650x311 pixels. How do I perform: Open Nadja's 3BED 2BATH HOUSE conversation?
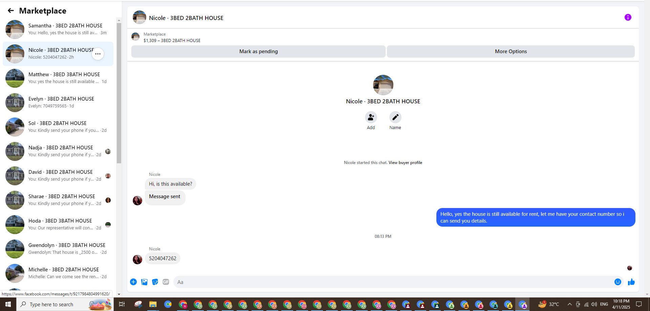(x=58, y=151)
